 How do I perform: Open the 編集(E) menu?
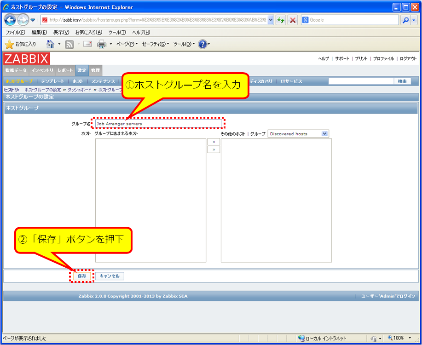click(39, 32)
